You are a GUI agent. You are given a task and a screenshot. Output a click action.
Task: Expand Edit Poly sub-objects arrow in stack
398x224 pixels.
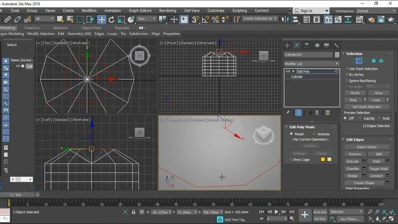[x=294, y=72]
